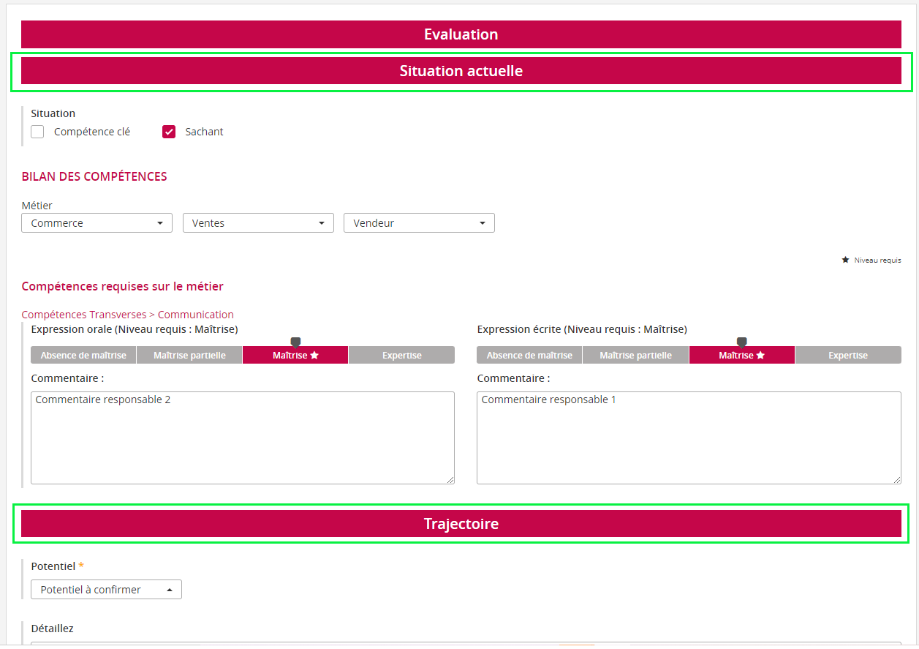This screenshot has height=649, width=919.
Task: Click into the Commentaire responsable 2 textbox
Action: [x=242, y=438]
